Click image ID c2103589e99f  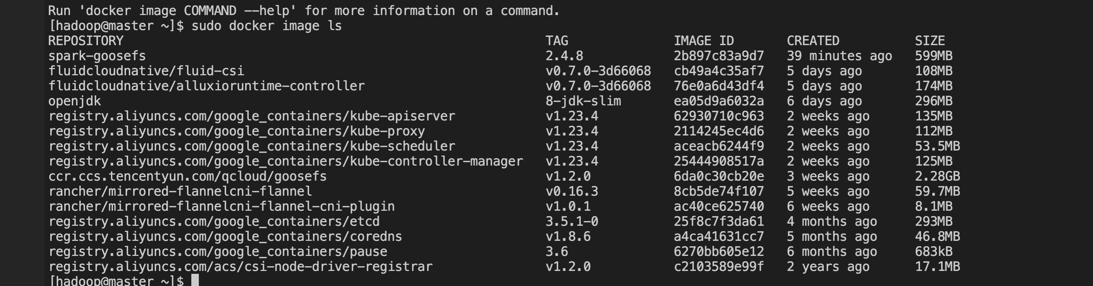[719, 267]
